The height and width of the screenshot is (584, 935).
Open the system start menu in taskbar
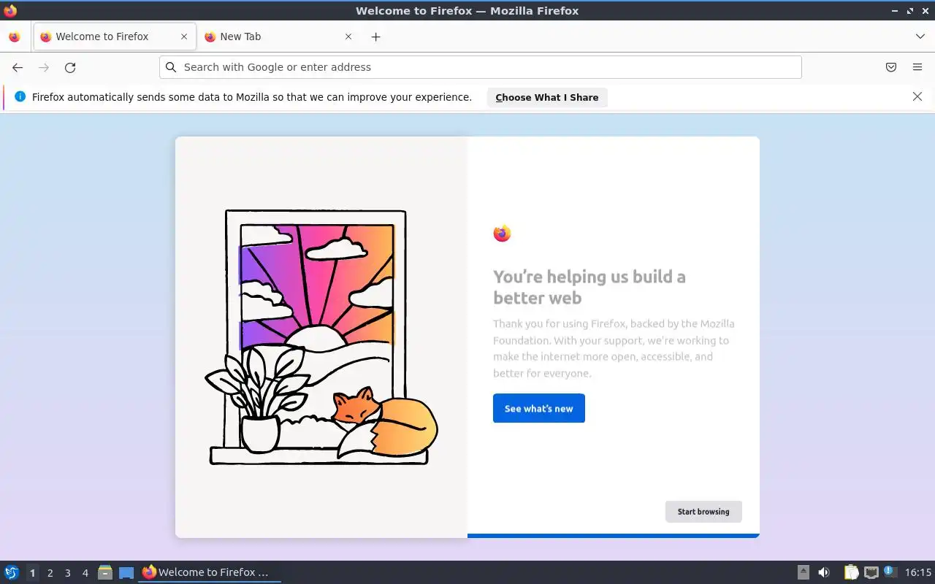(x=12, y=572)
